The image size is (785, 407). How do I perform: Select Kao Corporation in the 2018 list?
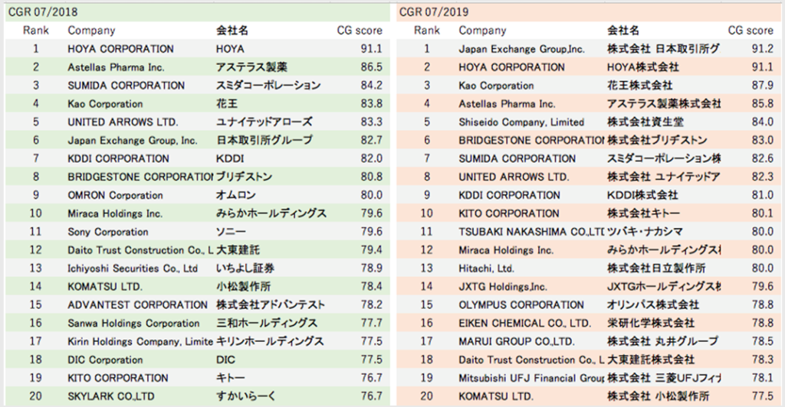[105, 104]
